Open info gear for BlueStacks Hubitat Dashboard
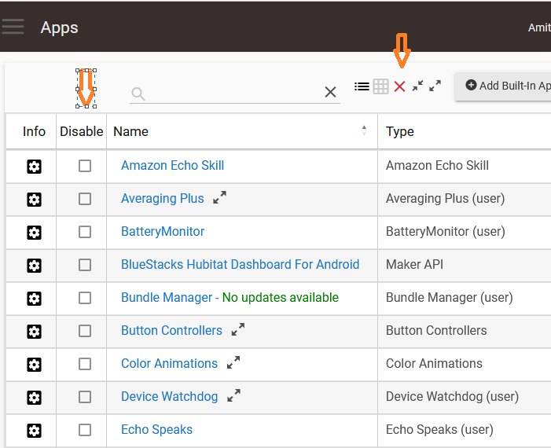Screen dimensions: 551x448 click(34, 266)
